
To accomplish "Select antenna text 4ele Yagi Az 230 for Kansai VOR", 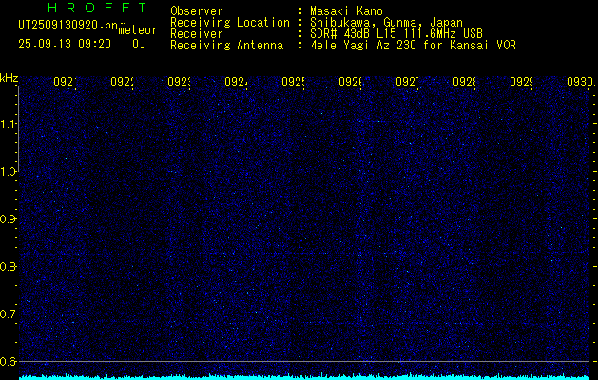I will pos(413,46).
